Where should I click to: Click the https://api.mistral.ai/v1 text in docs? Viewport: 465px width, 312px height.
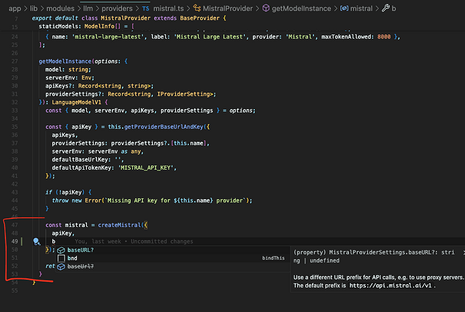point(390,286)
